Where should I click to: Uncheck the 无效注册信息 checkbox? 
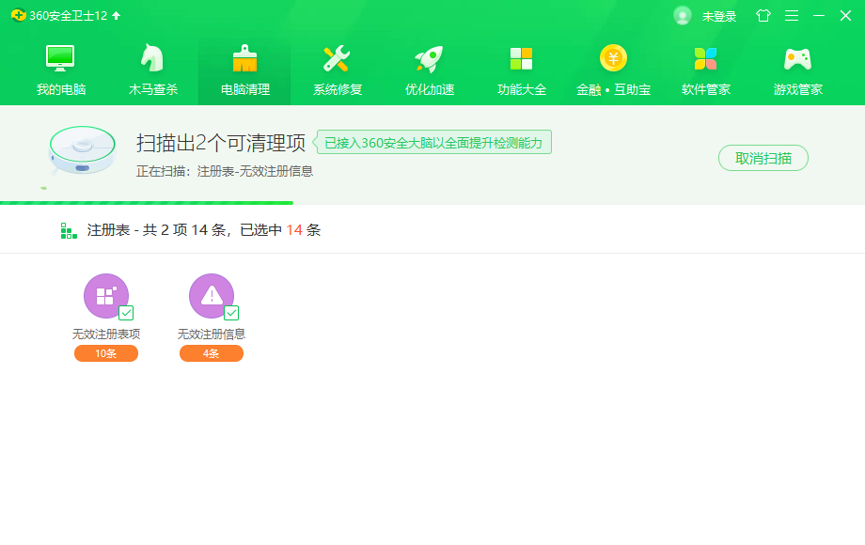coord(231,313)
